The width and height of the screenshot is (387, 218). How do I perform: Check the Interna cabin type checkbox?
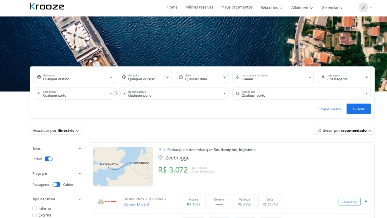tap(35, 208)
